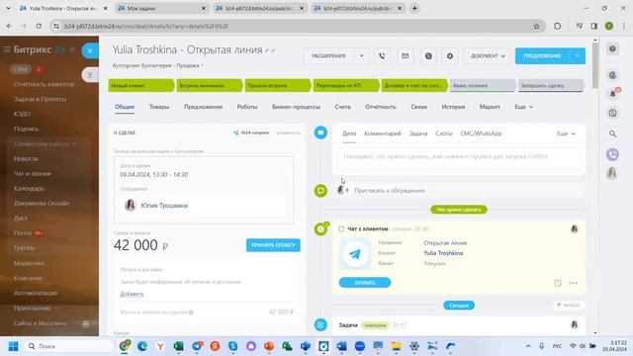Open notifications bell icon on right panel
This screenshot has height=356, width=633.
coord(612,94)
